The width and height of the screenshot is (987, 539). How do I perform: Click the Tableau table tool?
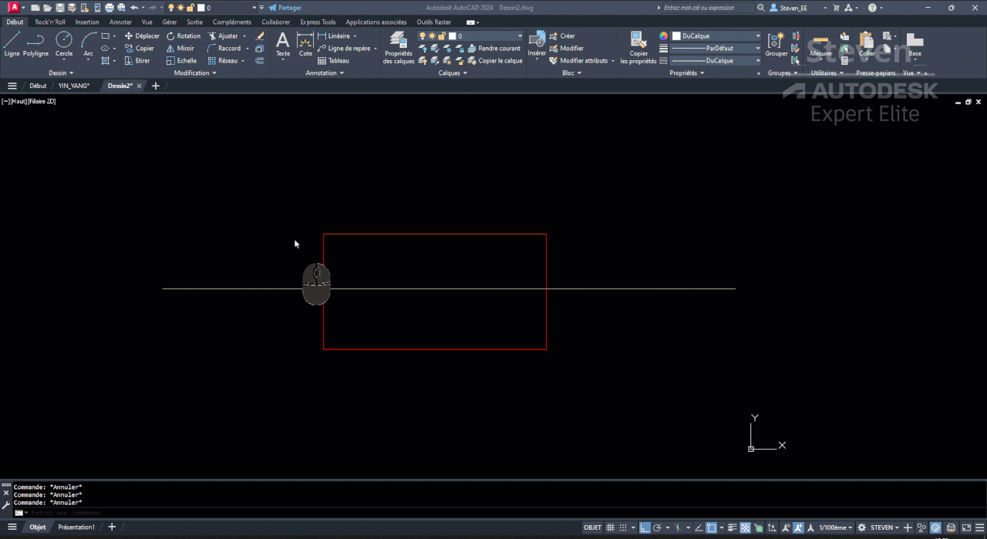(333, 61)
